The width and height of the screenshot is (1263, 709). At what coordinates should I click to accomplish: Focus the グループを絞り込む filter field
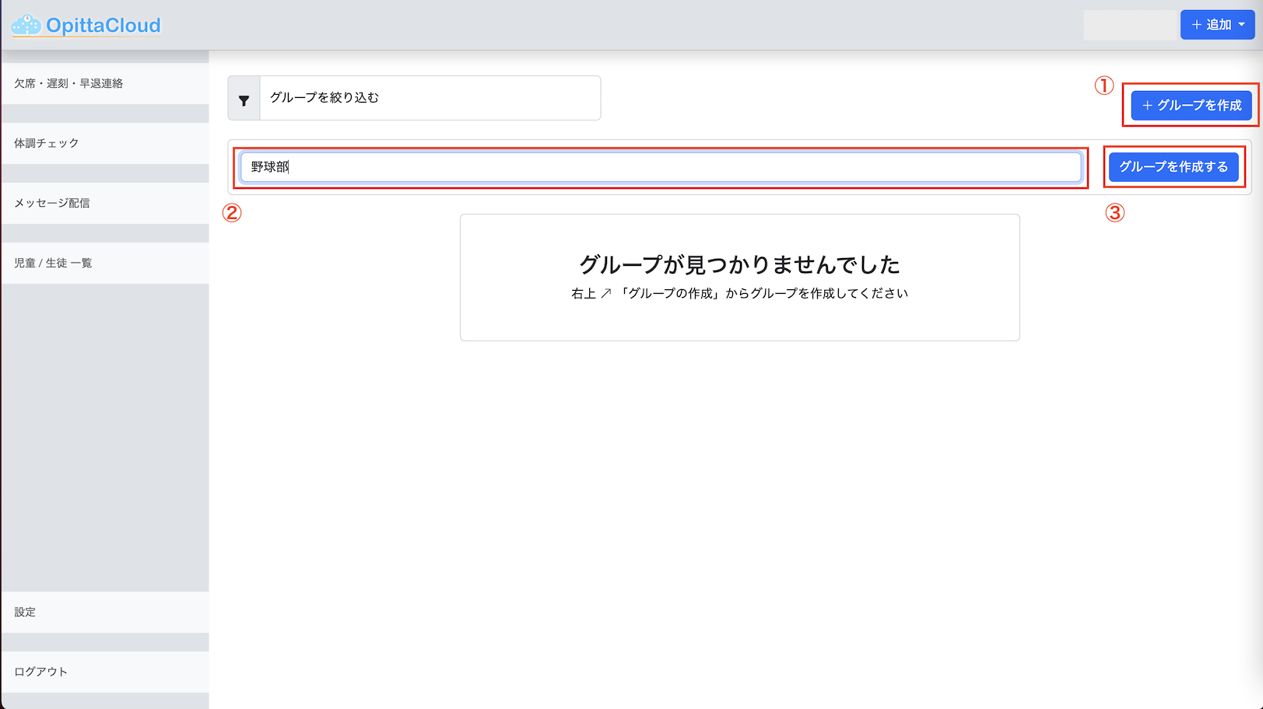[430, 98]
